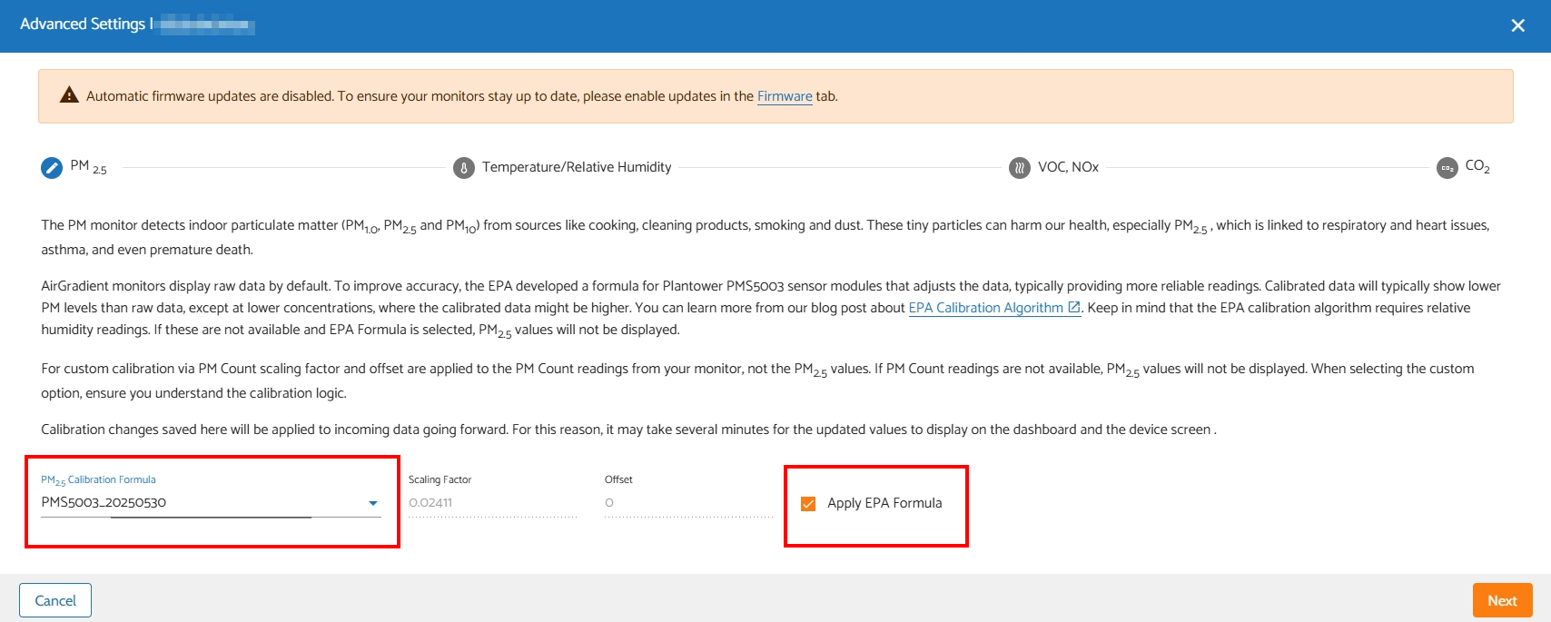Click the Apply EPA Formula label text
Image resolution: width=1551 pixels, height=622 pixels.
click(884, 503)
